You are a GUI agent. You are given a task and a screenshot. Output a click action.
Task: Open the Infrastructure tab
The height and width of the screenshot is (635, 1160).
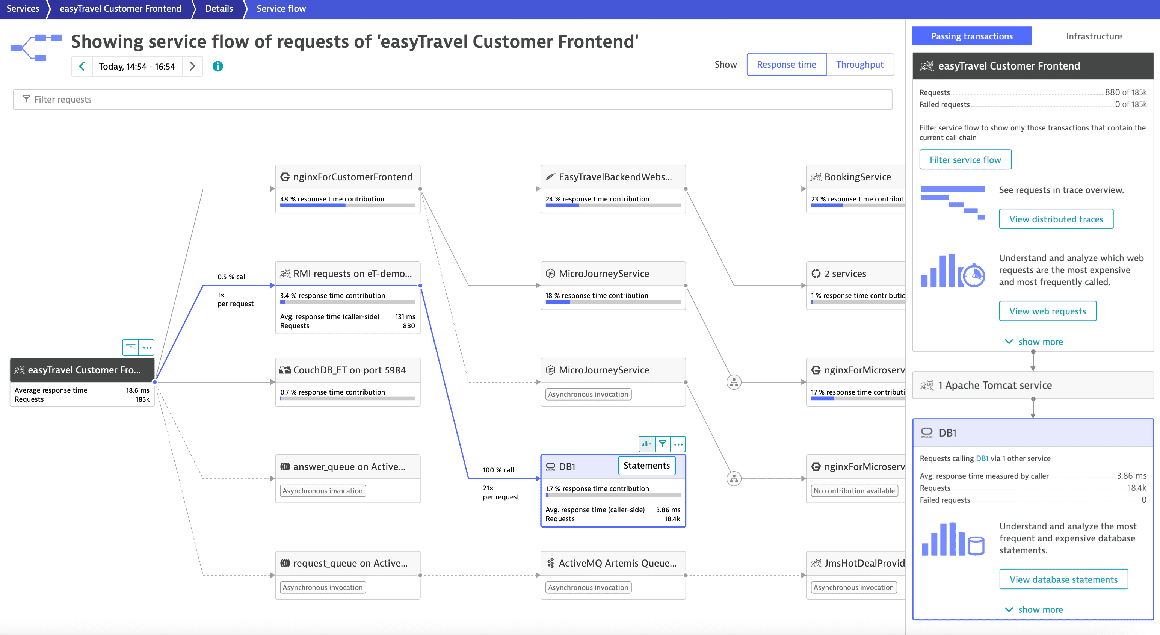(1094, 36)
